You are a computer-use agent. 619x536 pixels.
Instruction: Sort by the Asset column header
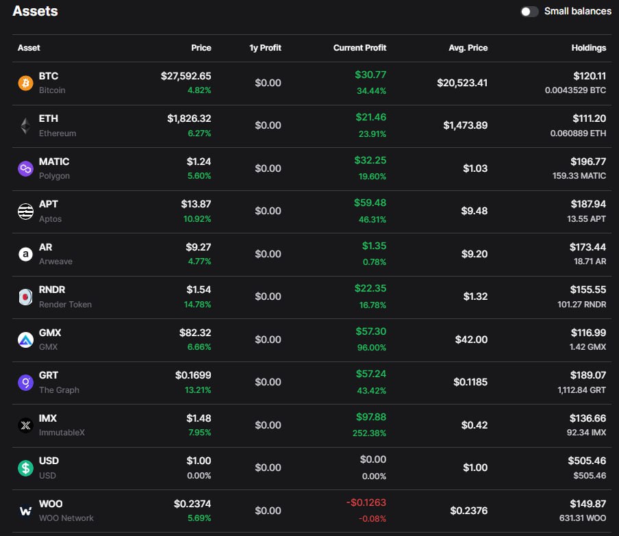coord(29,48)
